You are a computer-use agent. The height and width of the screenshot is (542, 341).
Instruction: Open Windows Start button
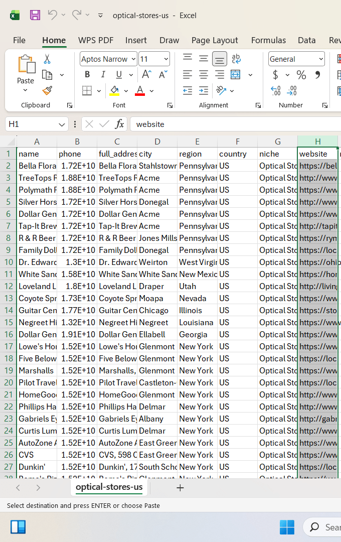pos(287,527)
